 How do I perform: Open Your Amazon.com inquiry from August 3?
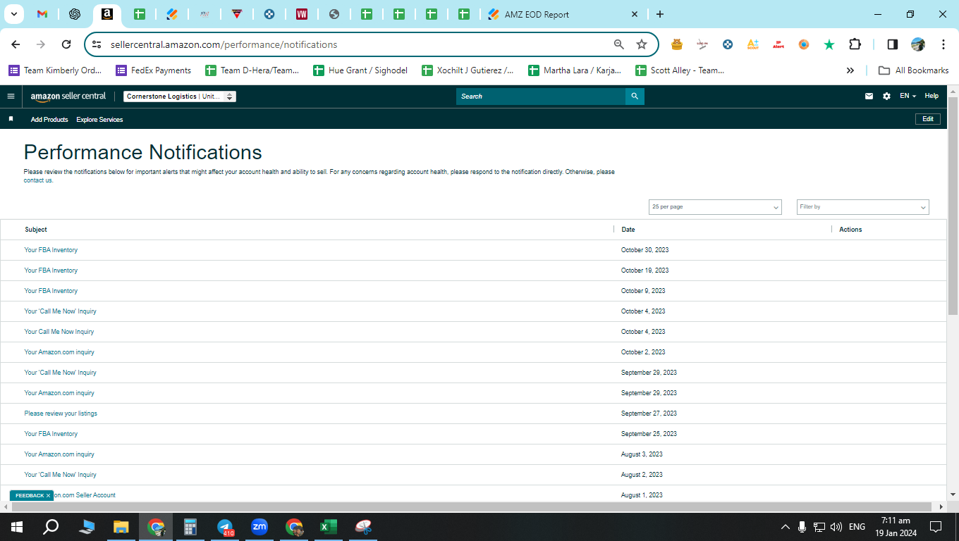point(59,454)
